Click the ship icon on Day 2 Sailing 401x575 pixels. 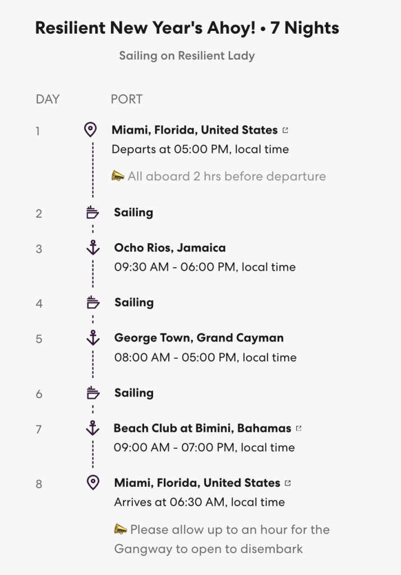click(93, 213)
